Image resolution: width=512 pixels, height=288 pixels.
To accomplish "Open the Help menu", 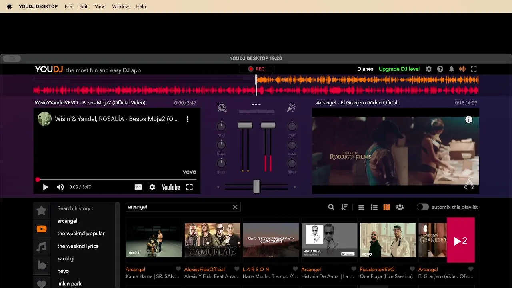I will tap(141, 6).
